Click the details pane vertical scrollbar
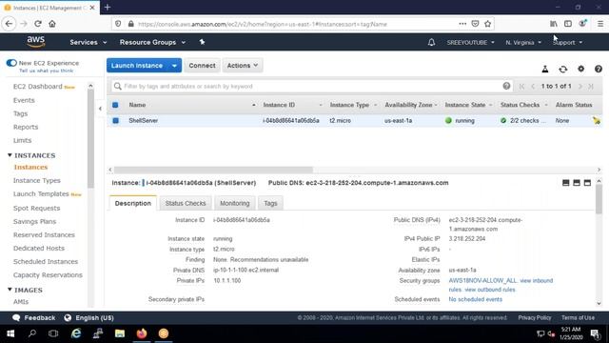The height and width of the screenshot is (343, 609). point(599,199)
